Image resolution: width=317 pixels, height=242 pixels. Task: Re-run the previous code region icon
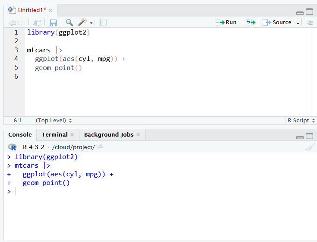(250, 22)
